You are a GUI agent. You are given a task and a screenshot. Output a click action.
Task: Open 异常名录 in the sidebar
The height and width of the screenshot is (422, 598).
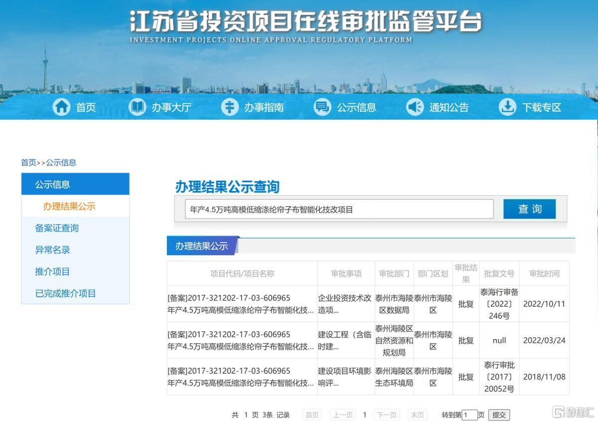pyautogui.click(x=52, y=250)
